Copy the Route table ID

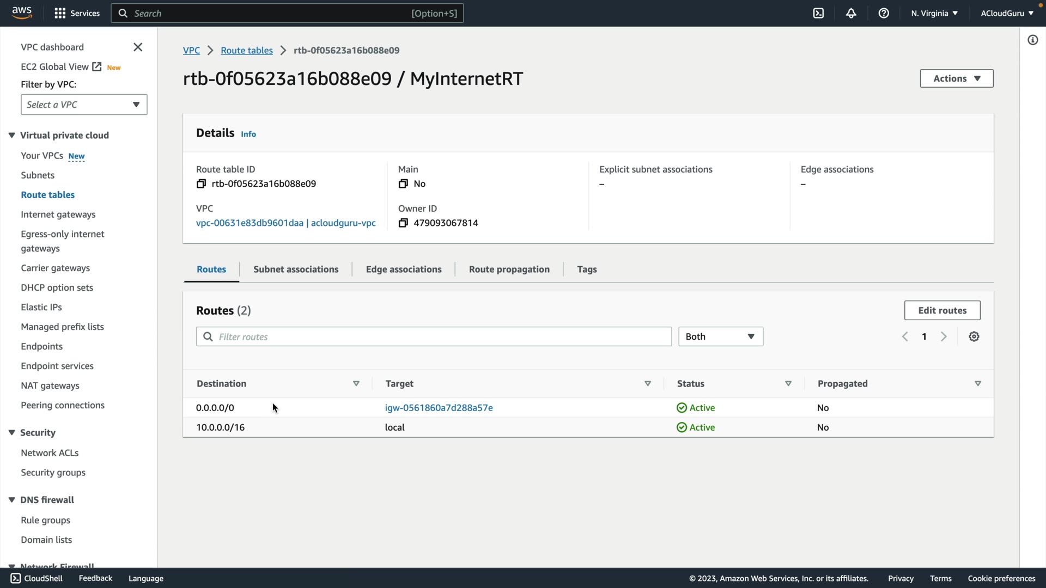201,184
